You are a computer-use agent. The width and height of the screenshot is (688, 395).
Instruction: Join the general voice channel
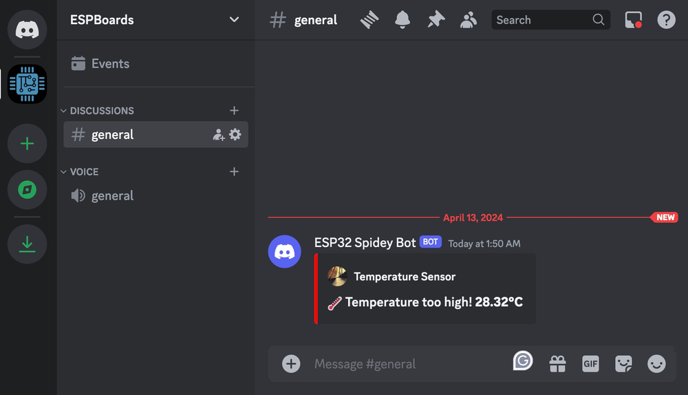click(x=112, y=196)
